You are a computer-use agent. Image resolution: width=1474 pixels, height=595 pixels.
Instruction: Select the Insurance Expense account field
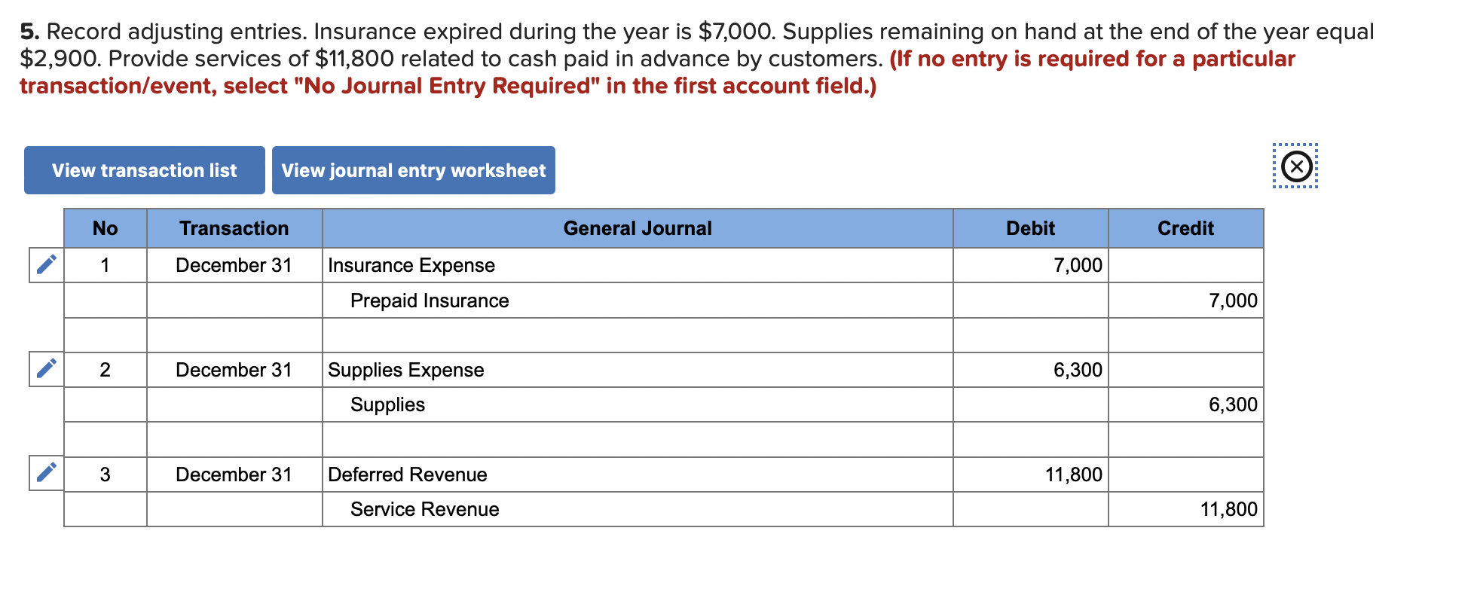(x=411, y=265)
